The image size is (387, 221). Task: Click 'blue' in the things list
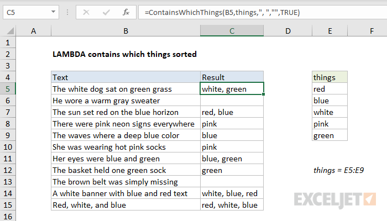tap(330, 101)
